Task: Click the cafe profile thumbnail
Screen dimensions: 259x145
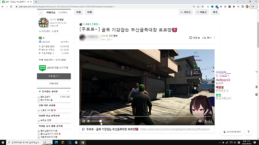Action: (x=43, y=23)
